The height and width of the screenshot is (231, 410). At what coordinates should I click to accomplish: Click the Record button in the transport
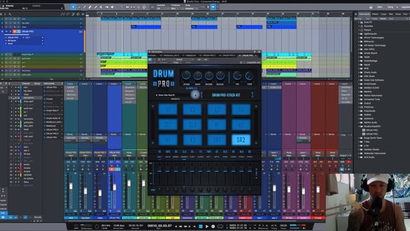(x=213, y=227)
